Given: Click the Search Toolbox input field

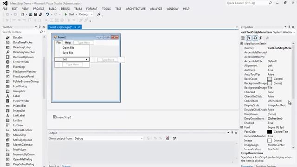Looking at the screenshot, I should [20, 32].
